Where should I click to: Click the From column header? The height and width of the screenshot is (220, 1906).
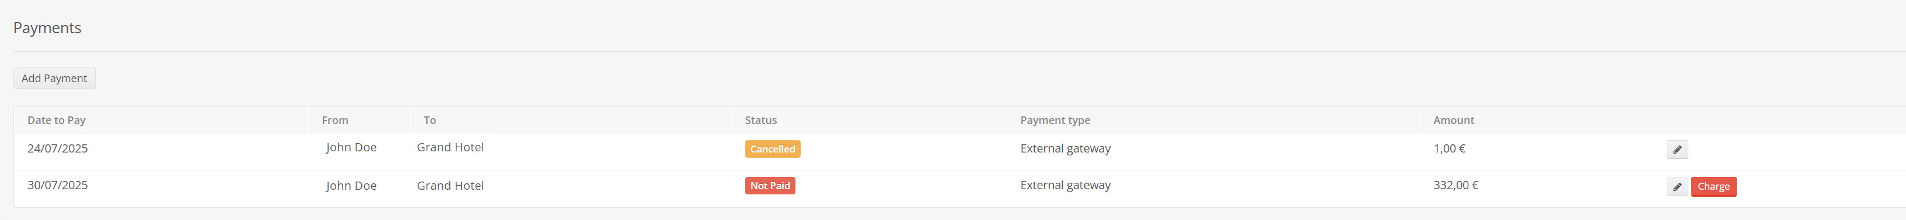point(334,120)
